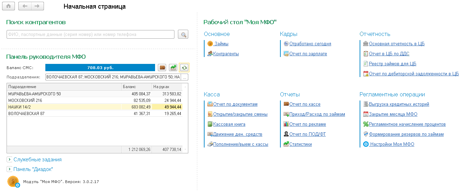
Task: Go back with the left arrow
Action: (x=25, y=6)
